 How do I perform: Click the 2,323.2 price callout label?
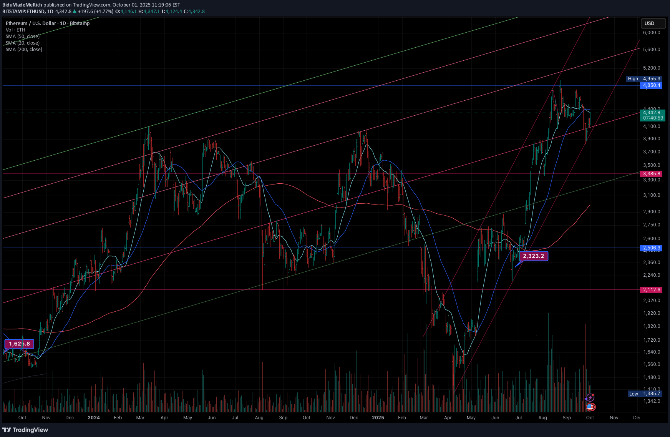pyautogui.click(x=533, y=256)
